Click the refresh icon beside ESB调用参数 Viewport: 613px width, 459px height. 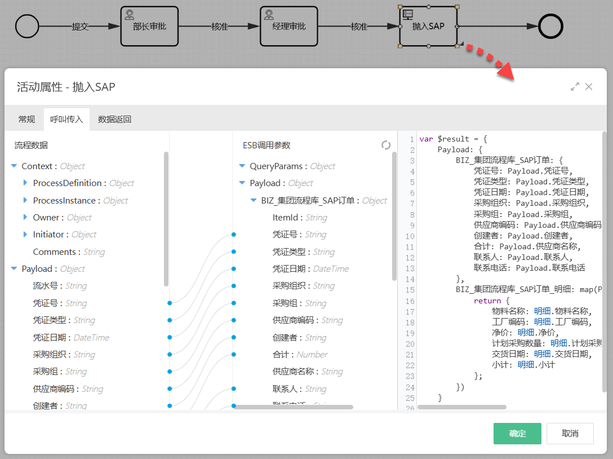(386, 145)
